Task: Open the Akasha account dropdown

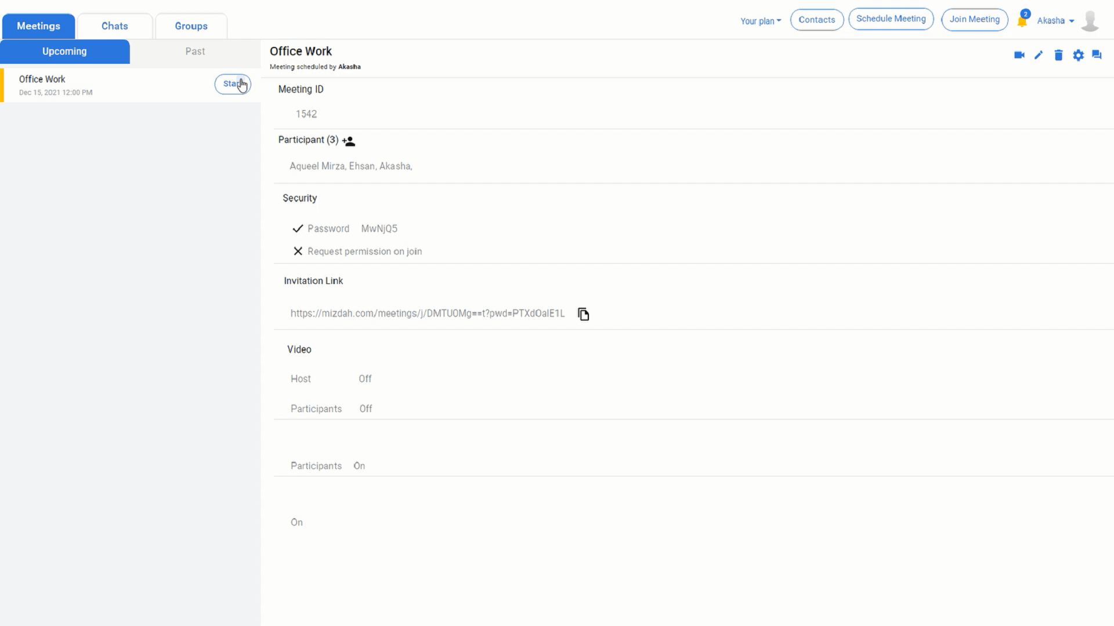Action: pos(1055,21)
